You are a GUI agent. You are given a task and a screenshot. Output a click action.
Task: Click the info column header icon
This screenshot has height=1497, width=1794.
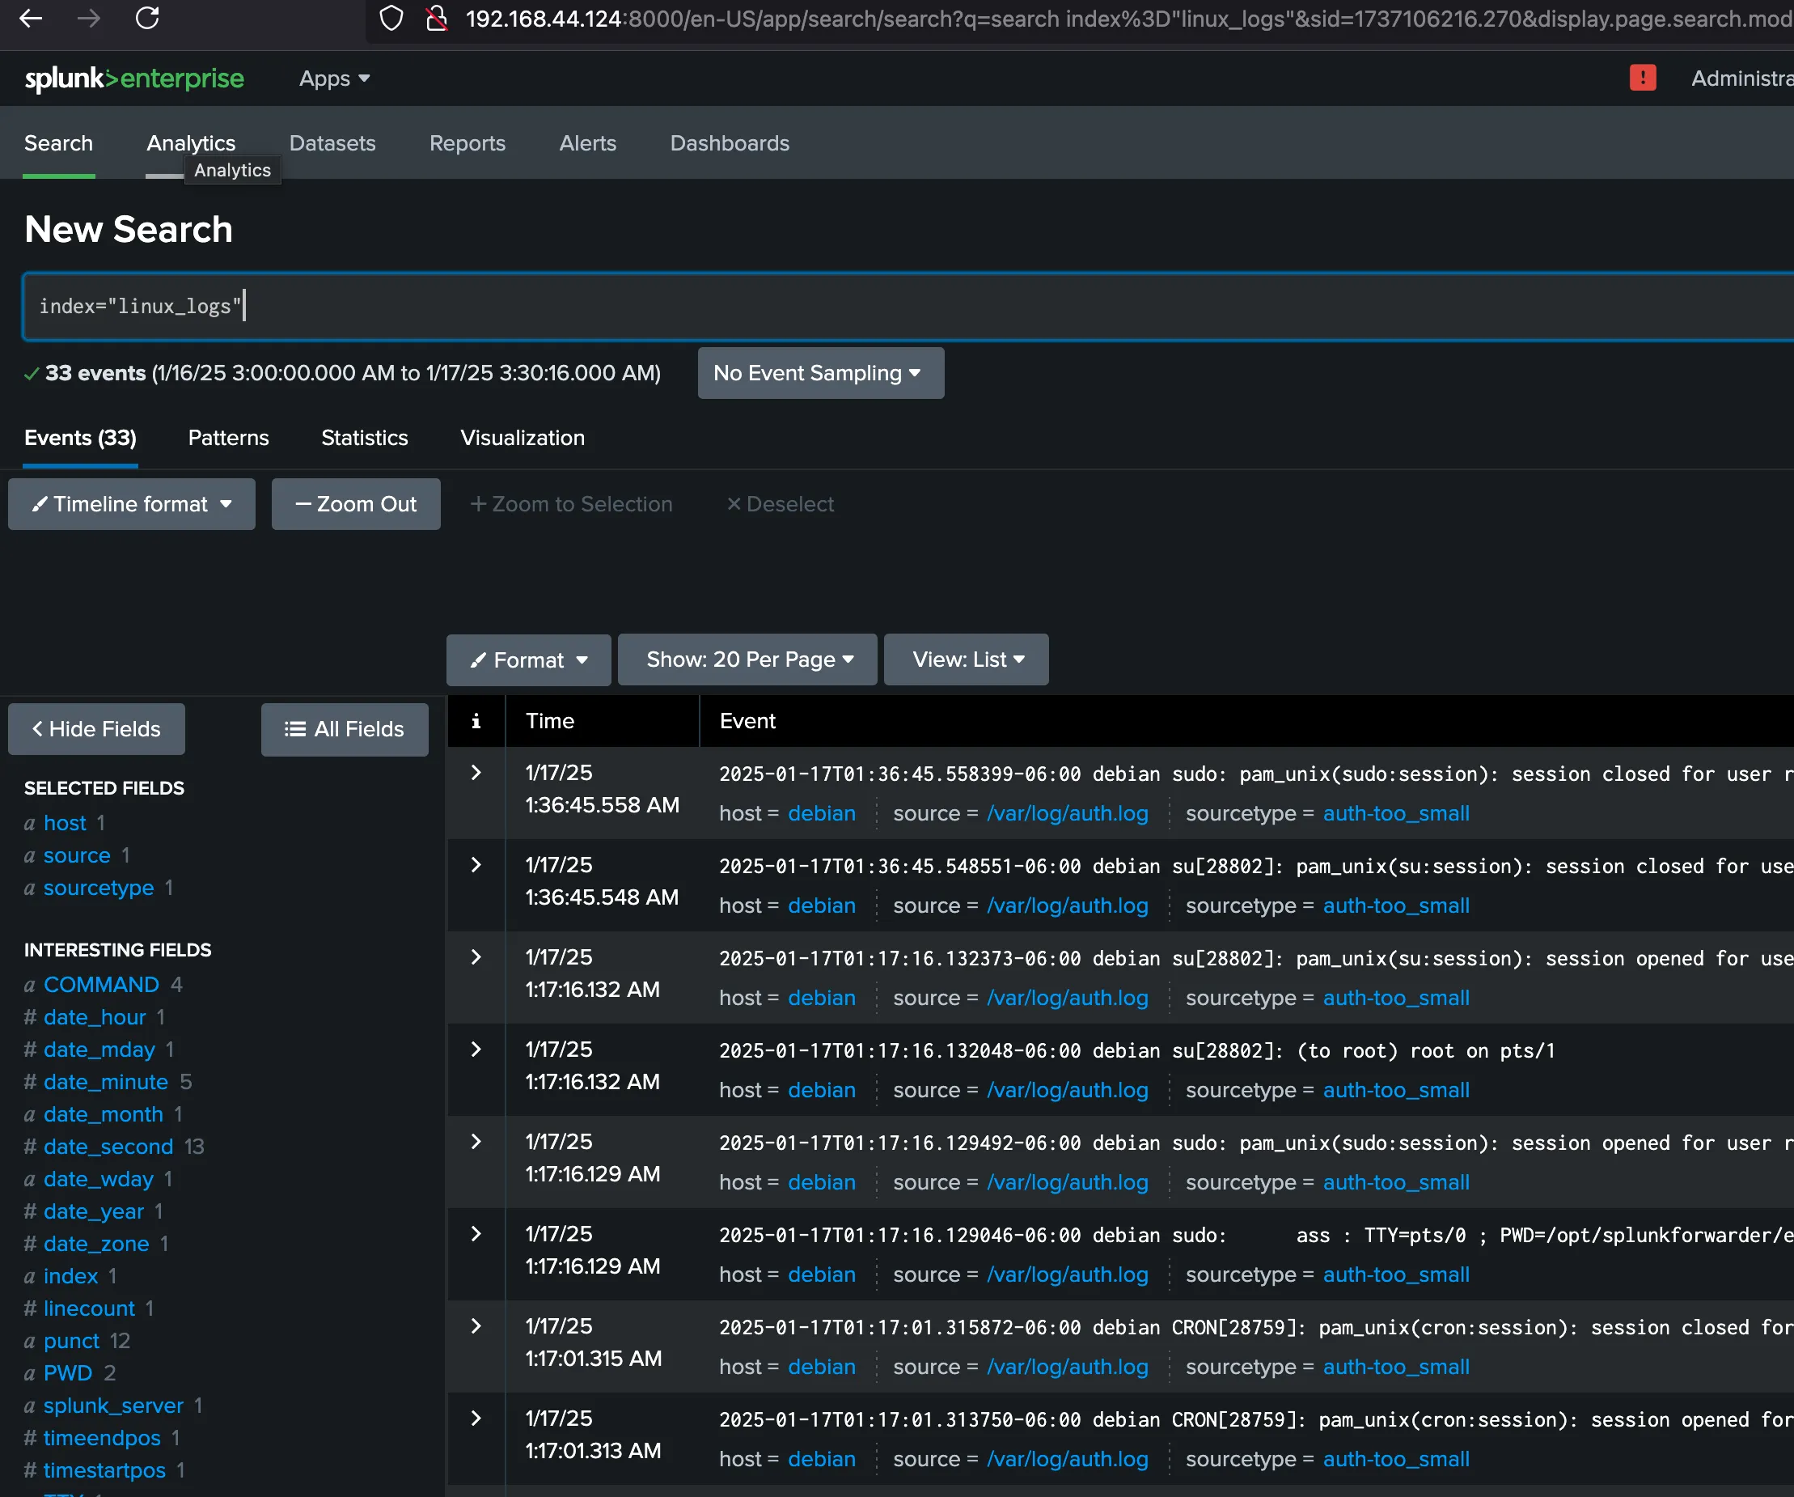476,721
